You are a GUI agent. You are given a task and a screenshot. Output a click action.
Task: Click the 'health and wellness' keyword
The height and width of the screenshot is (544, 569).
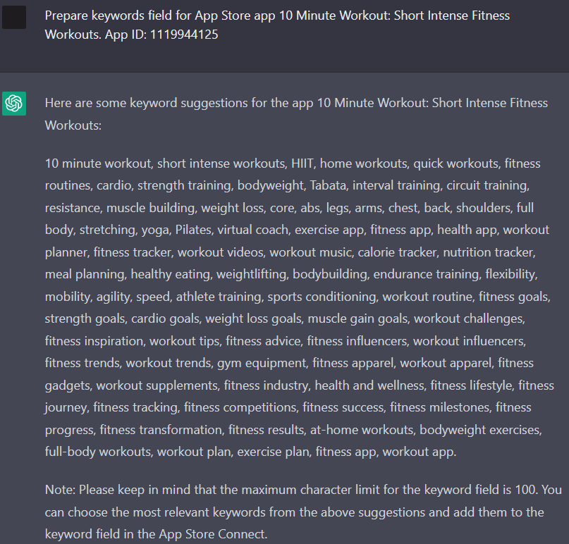[369, 385]
